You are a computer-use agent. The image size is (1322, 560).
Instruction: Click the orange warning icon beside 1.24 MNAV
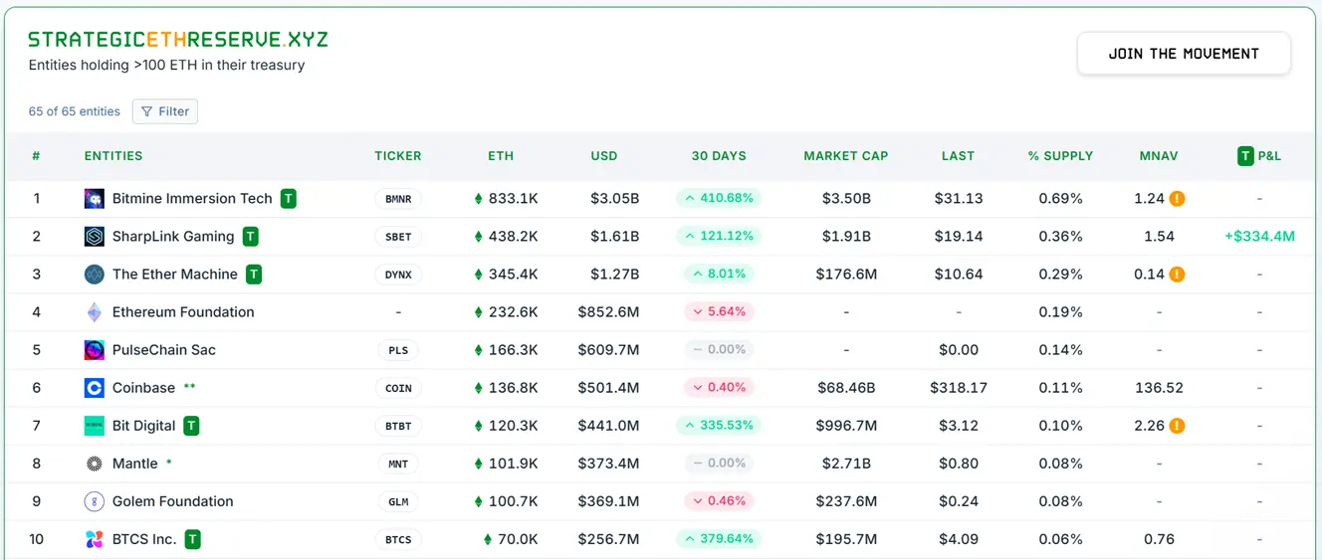pos(1177,199)
